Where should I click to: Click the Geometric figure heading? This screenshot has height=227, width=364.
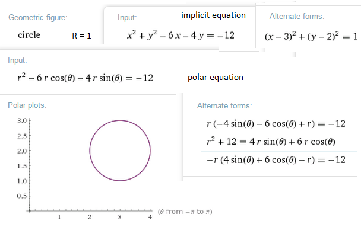coord(38,18)
